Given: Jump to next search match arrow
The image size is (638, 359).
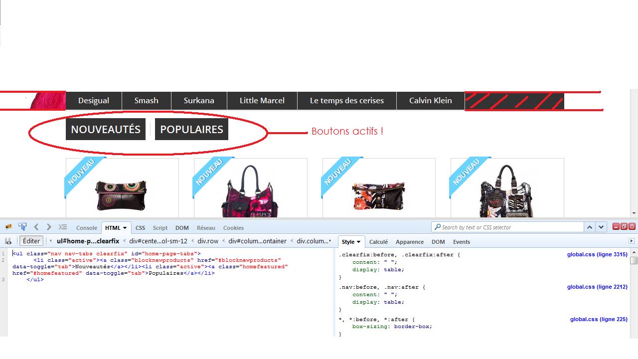Looking at the screenshot, I should [601, 227].
